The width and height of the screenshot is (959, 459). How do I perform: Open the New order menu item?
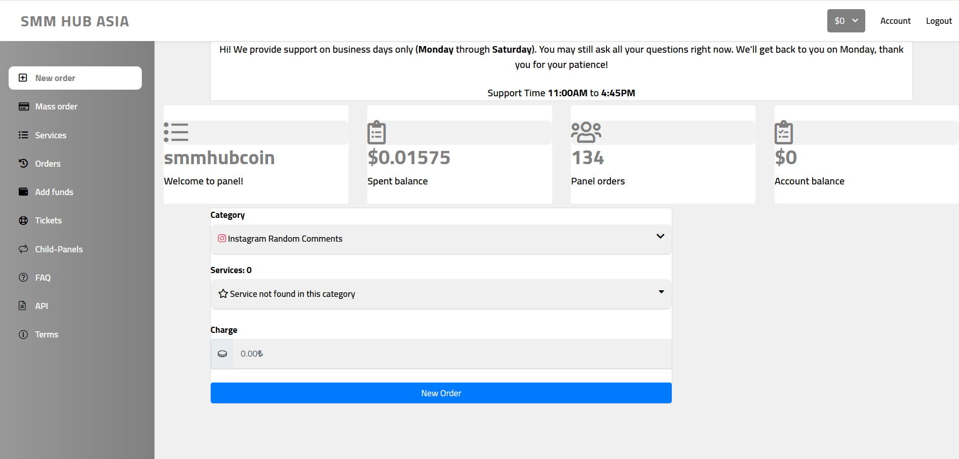point(75,78)
